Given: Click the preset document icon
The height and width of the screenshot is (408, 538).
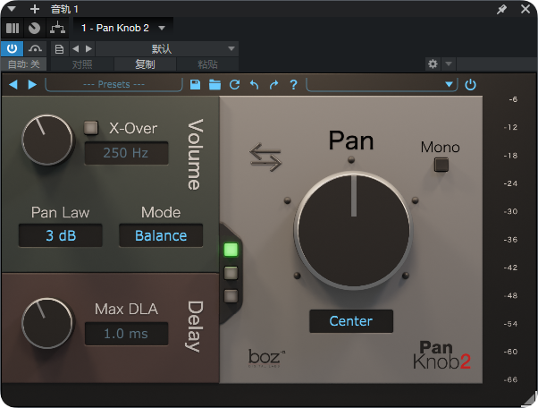Looking at the screenshot, I should pos(59,49).
